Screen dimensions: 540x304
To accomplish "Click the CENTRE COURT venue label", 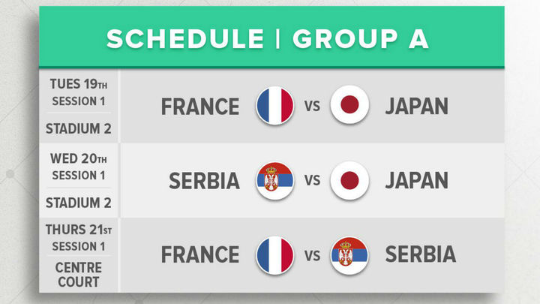I will click(x=78, y=275).
